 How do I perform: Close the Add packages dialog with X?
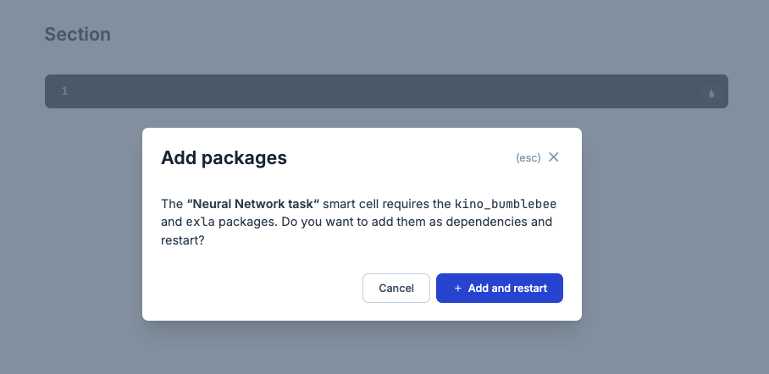[x=554, y=157]
